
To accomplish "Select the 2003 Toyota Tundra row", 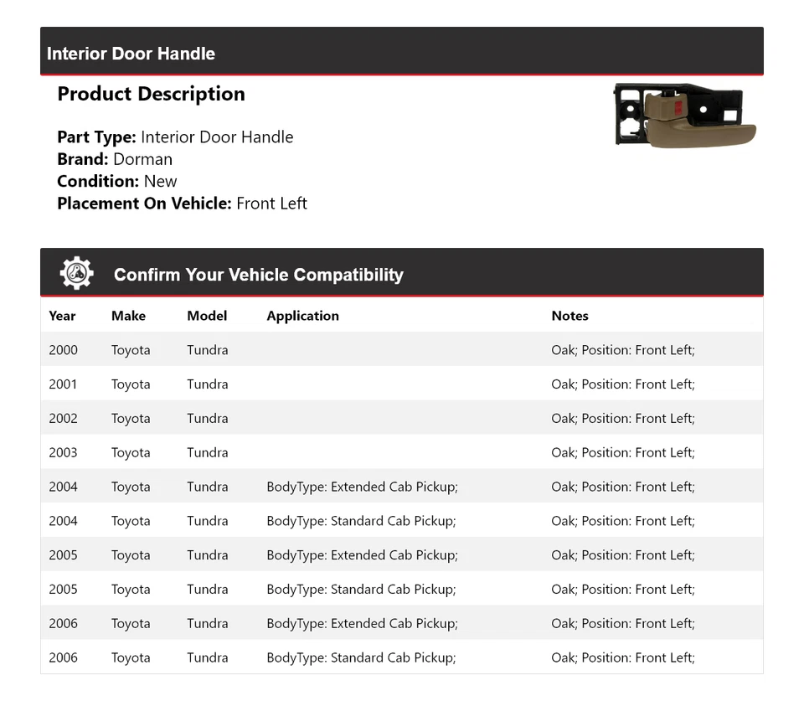I will coord(402,452).
